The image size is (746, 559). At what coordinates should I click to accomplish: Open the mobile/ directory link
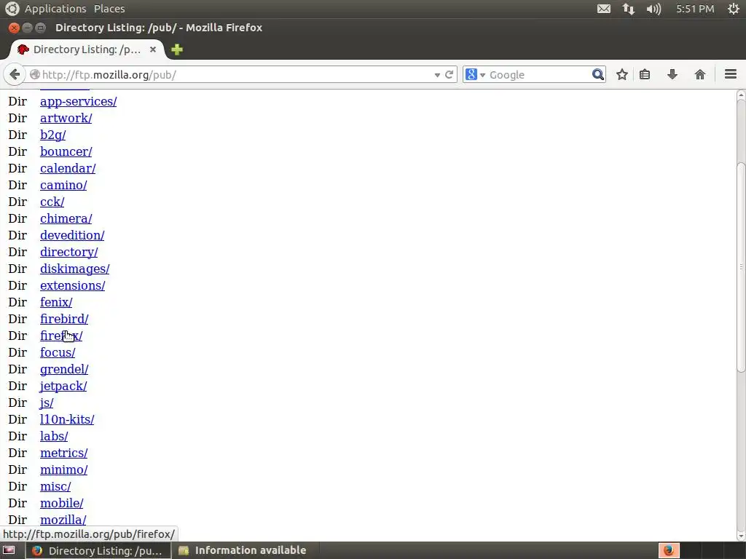point(62,503)
